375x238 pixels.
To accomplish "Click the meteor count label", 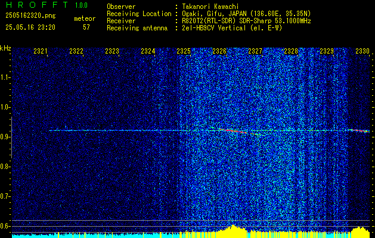I will click(85, 18).
